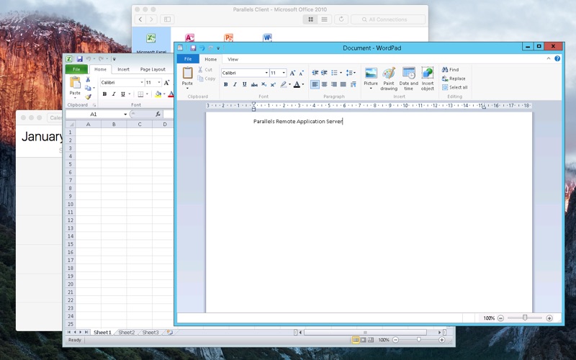Click Excel row header 10
Image resolution: width=576 pixels, height=360 pixels.
70,204
